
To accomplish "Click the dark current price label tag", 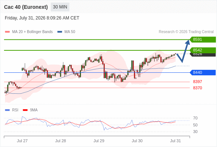I will 203,55.
